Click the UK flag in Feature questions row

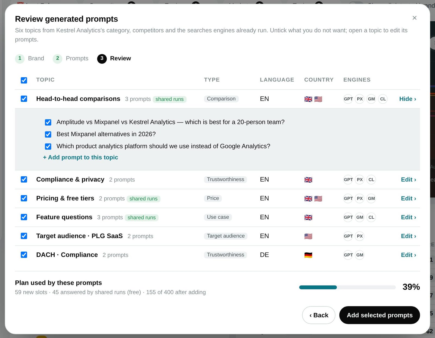(x=308, y=217)
